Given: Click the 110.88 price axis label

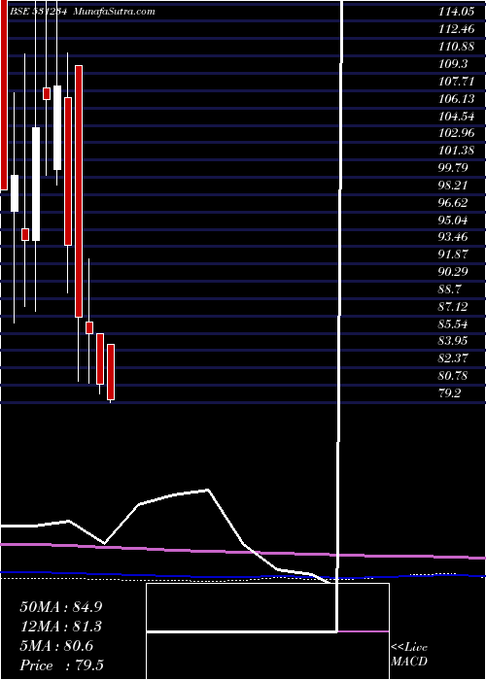Looking at the screenshot, I should pos(457,47).
